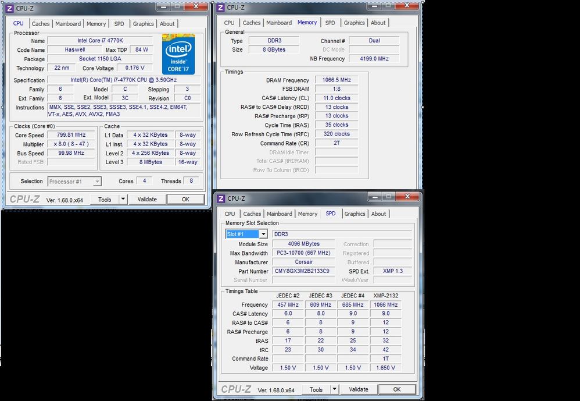Viewport: 580px width, 401px height.
Task: Go to Memory tab in the SPD window
Action: tap(307, 214)
